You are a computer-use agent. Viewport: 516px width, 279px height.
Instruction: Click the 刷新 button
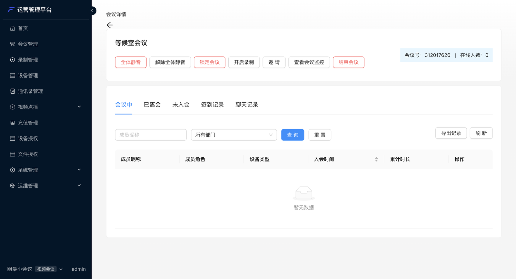coord(481,133)
